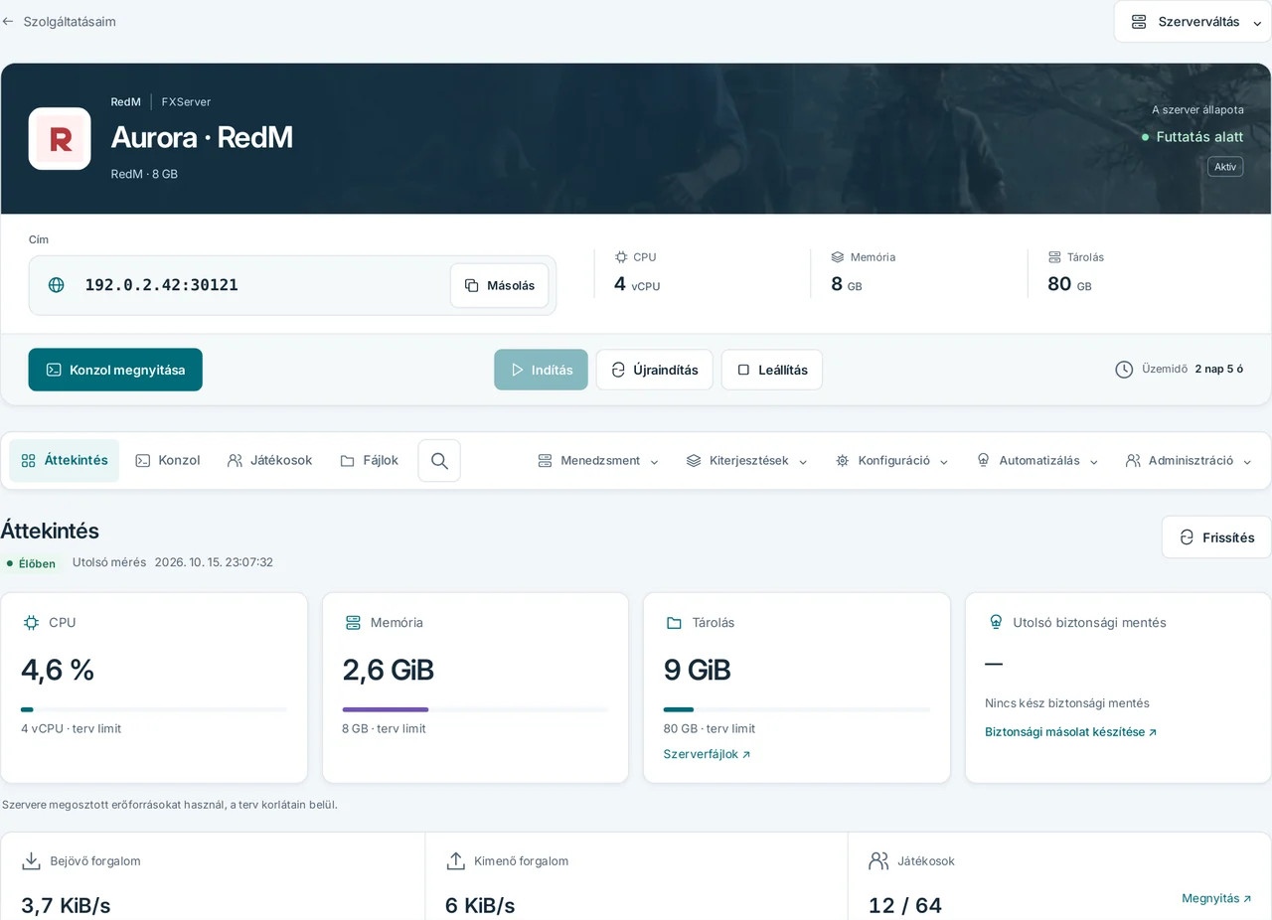The image size is (1272, 920).
Task: Click the back arrow to Szolgáltatásaim
Action: [x=8, y=21]
